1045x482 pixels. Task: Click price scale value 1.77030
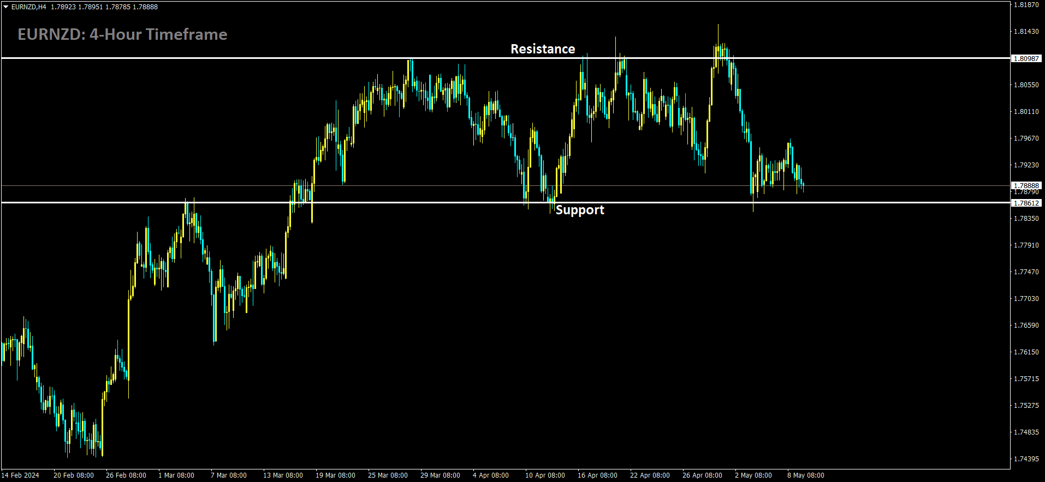(x=1026, y=298)
